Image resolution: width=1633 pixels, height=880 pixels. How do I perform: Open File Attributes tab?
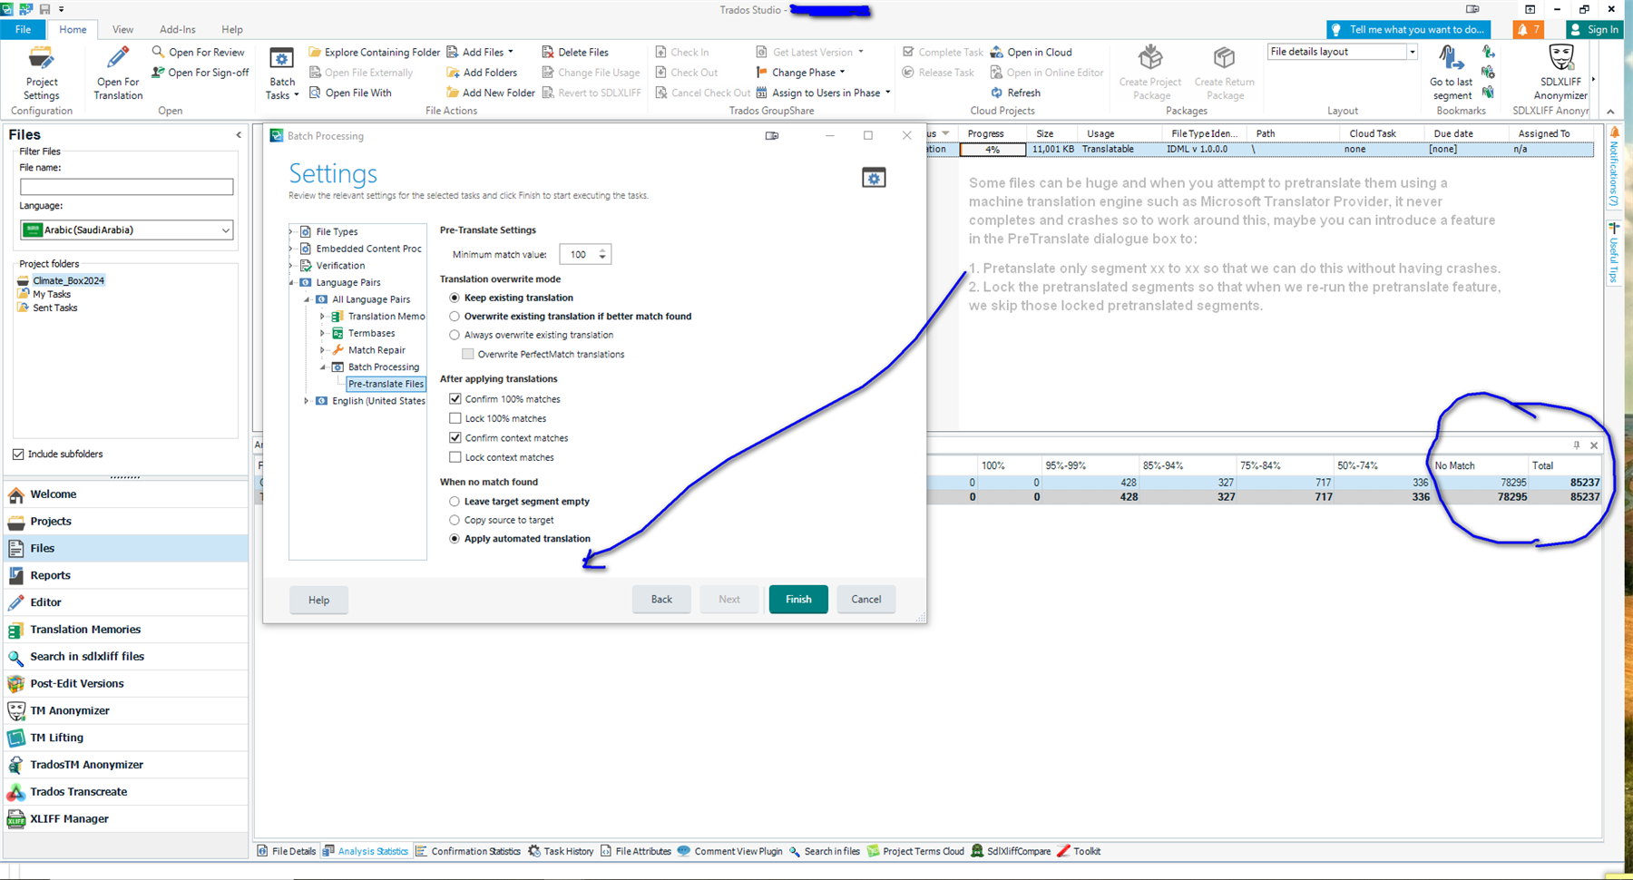pos(635,851)
